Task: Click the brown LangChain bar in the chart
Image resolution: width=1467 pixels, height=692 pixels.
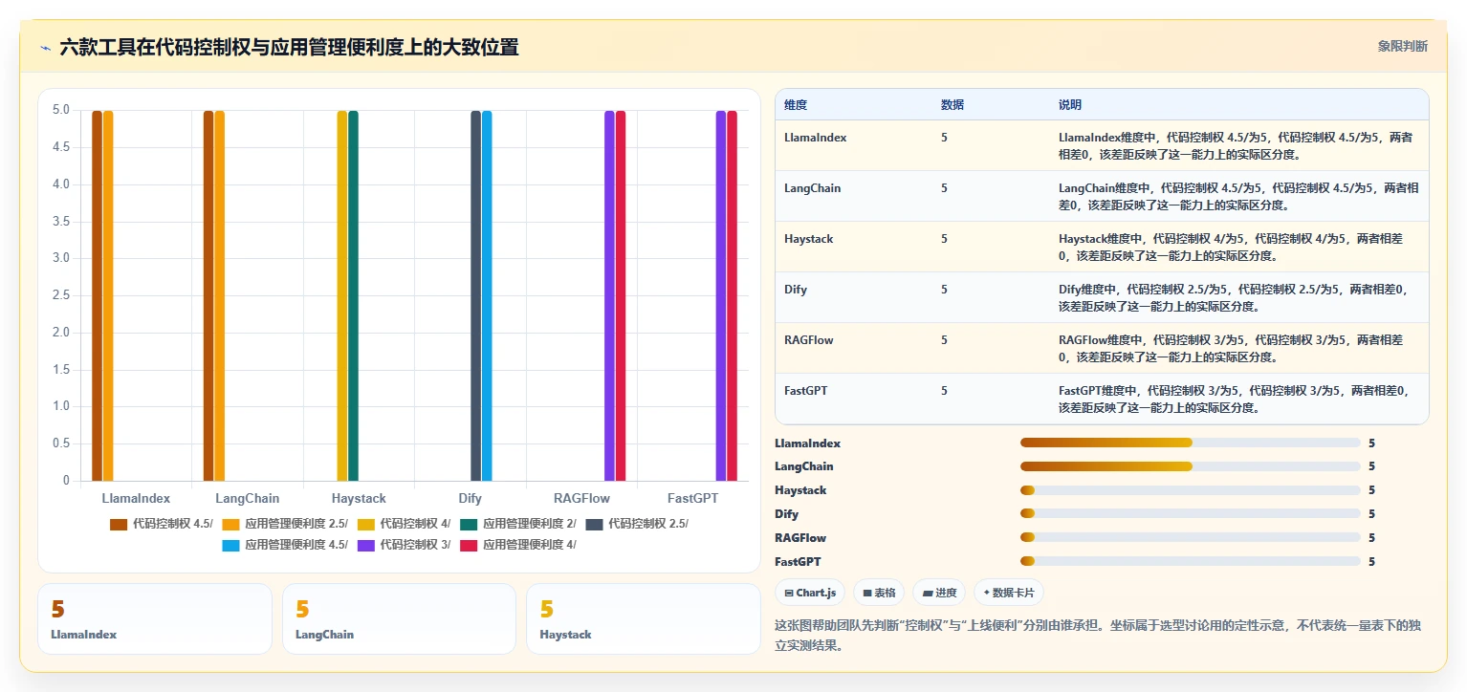Action: click(x=208, y=295)
